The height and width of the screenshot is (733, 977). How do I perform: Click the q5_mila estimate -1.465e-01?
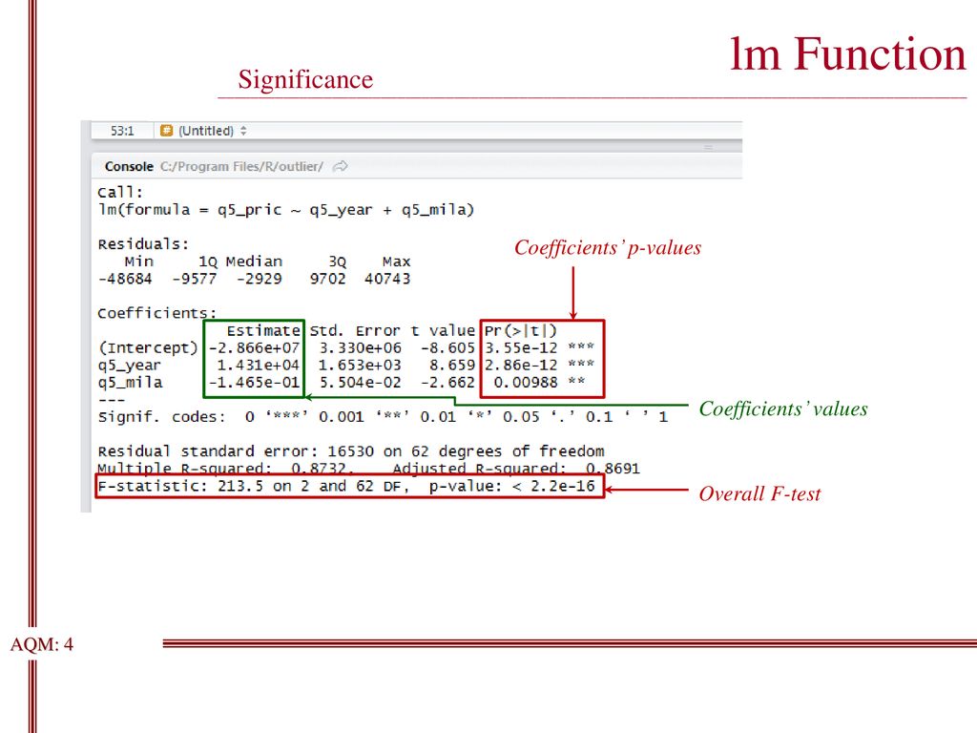pos(254,382)
